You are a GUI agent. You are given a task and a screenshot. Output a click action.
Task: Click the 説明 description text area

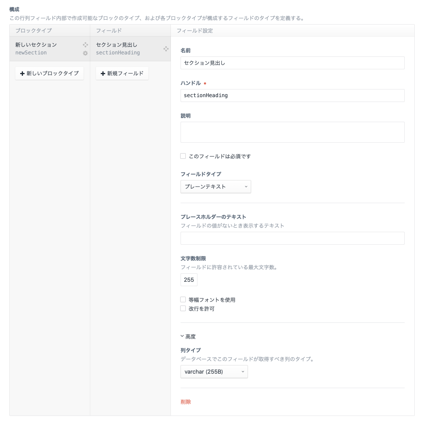(x=292, y=132)
